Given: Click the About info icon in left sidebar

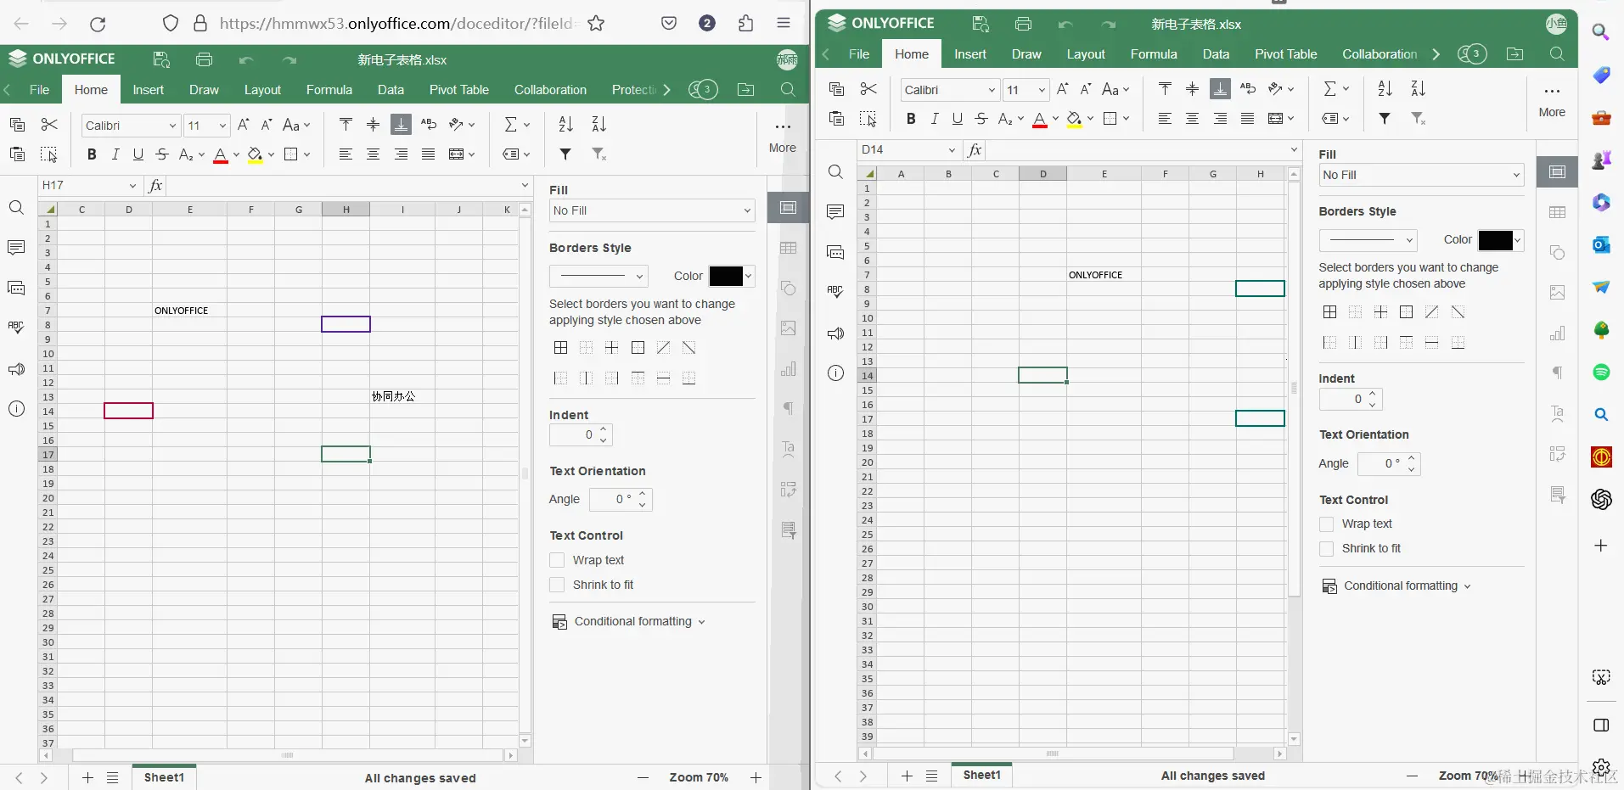Looking at the screenshot, I should (x=16, y=409).
